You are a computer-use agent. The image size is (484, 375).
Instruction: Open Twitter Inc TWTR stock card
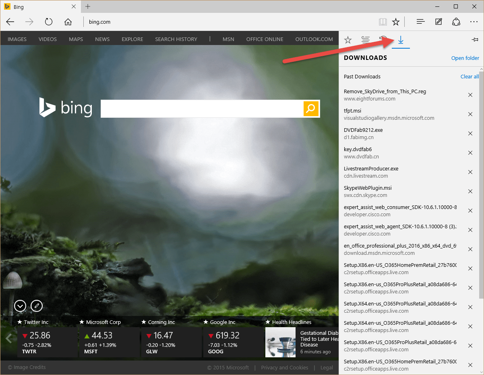[x=47, y=342]
